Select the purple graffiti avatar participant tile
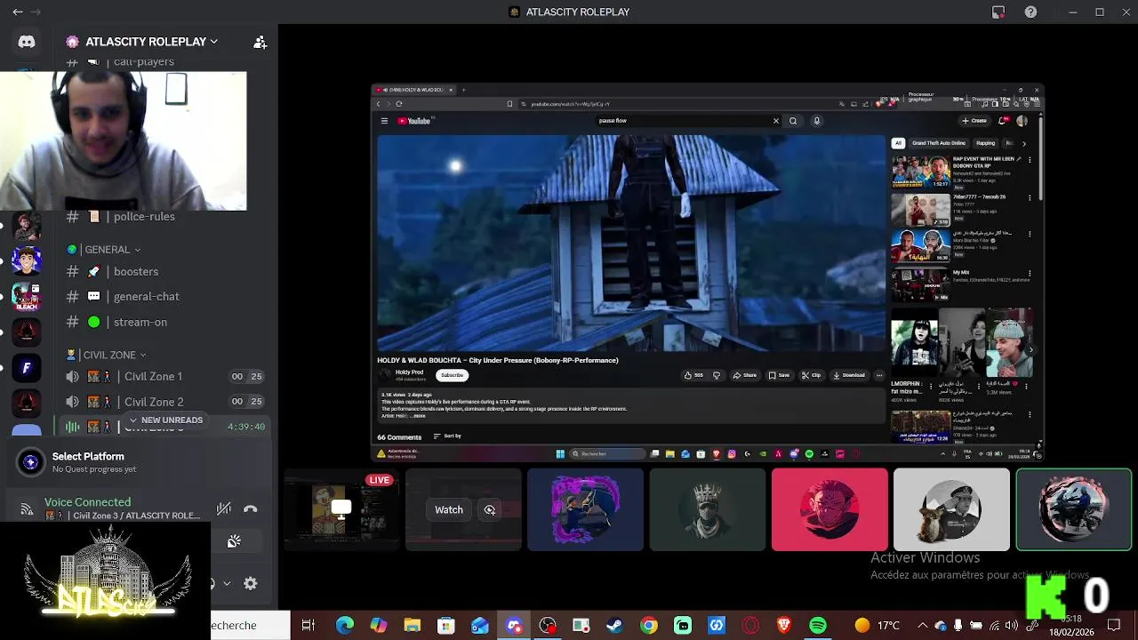The width and height of the screenshot is (1138, 640). point(585,509)
